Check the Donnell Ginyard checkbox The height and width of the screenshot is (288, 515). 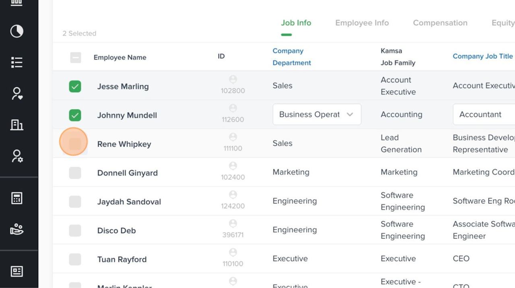click(75, 173)
